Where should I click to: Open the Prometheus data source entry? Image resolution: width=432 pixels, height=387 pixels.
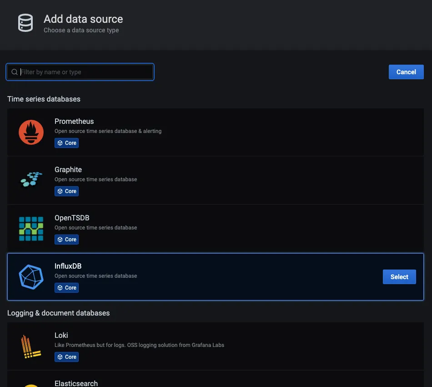(x=216, y=132)
